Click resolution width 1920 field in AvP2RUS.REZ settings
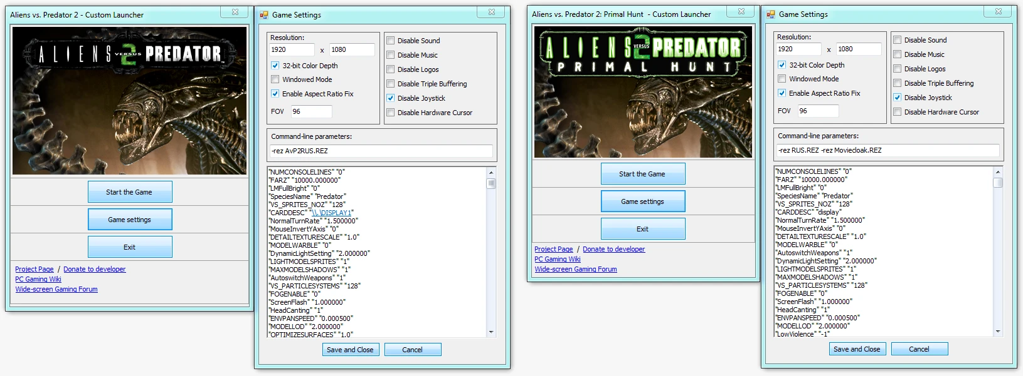This screenshot has height=376, width=1023. pos(292,49)
